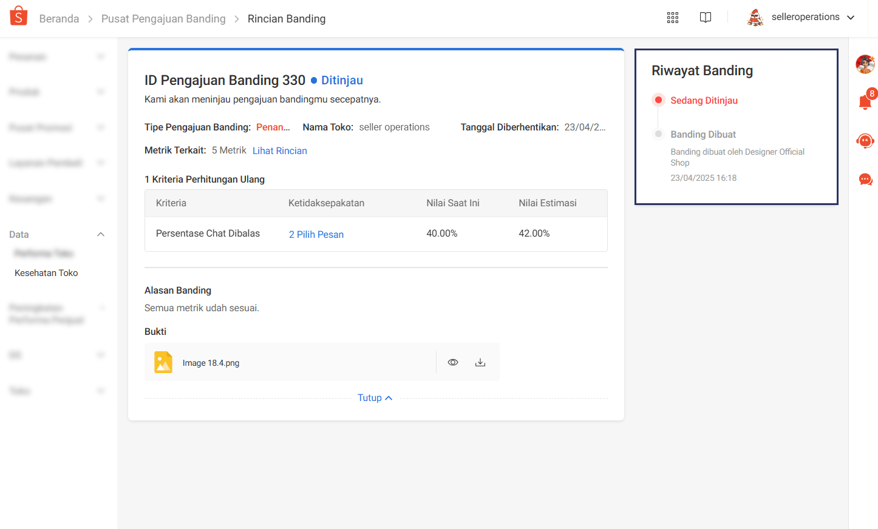
Task: Preview Image 18.4.png with the eye icon
Action: tap(453, 362)
